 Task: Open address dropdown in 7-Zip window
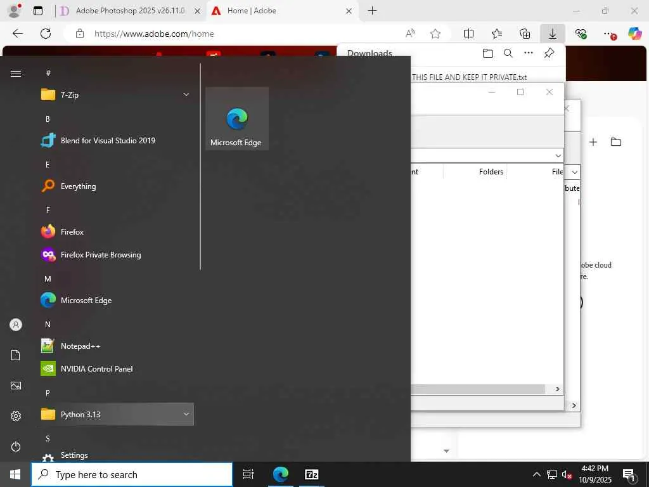(x=558, y=156)
